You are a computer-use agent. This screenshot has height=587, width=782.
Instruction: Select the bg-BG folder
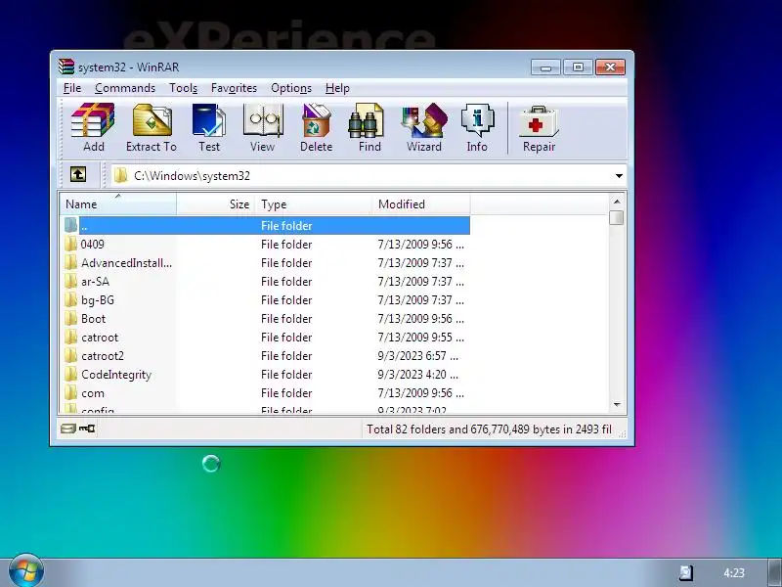(98, 300)
